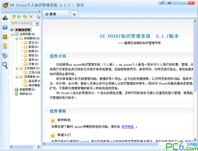Click the 快速入门 heading text

(64, 135)
